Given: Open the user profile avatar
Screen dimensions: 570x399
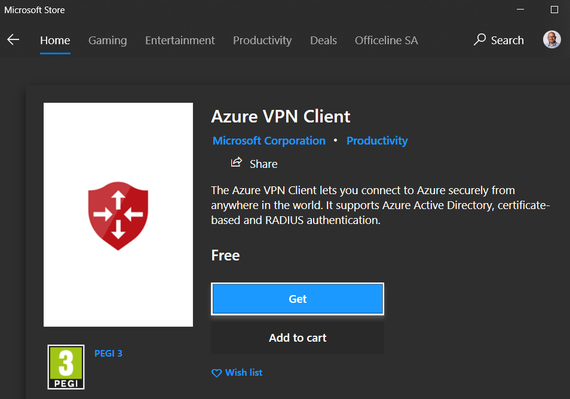Looking at the screenshot, I should coord(551,40).
